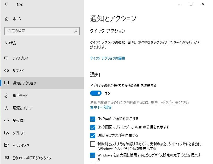Click the Multitasking (マルチタスク) icon
The width and height of the screenshot is (213, 164).
tap(6, 145)
